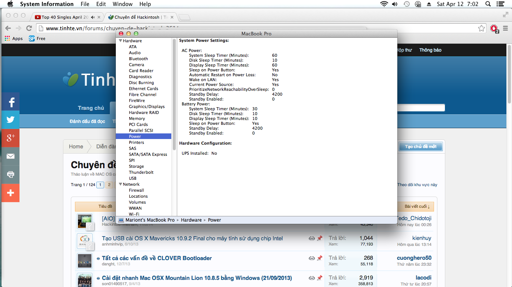Click Hardware in the path bar
512x287 pixels.
click(191, 220)
